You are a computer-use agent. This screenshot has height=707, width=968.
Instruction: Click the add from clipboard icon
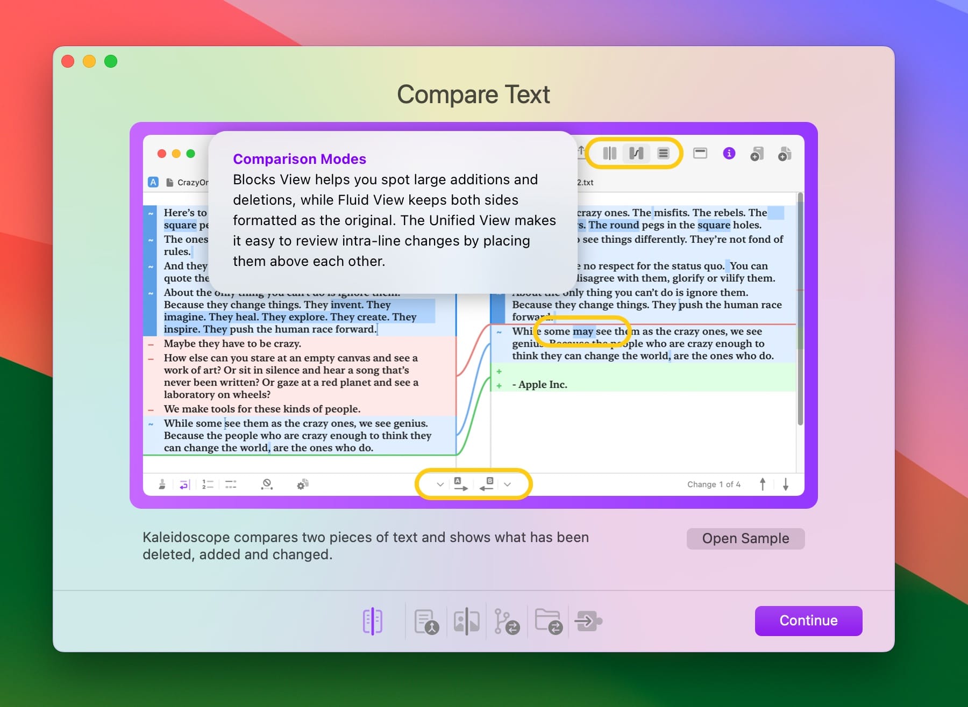point(757,154)
